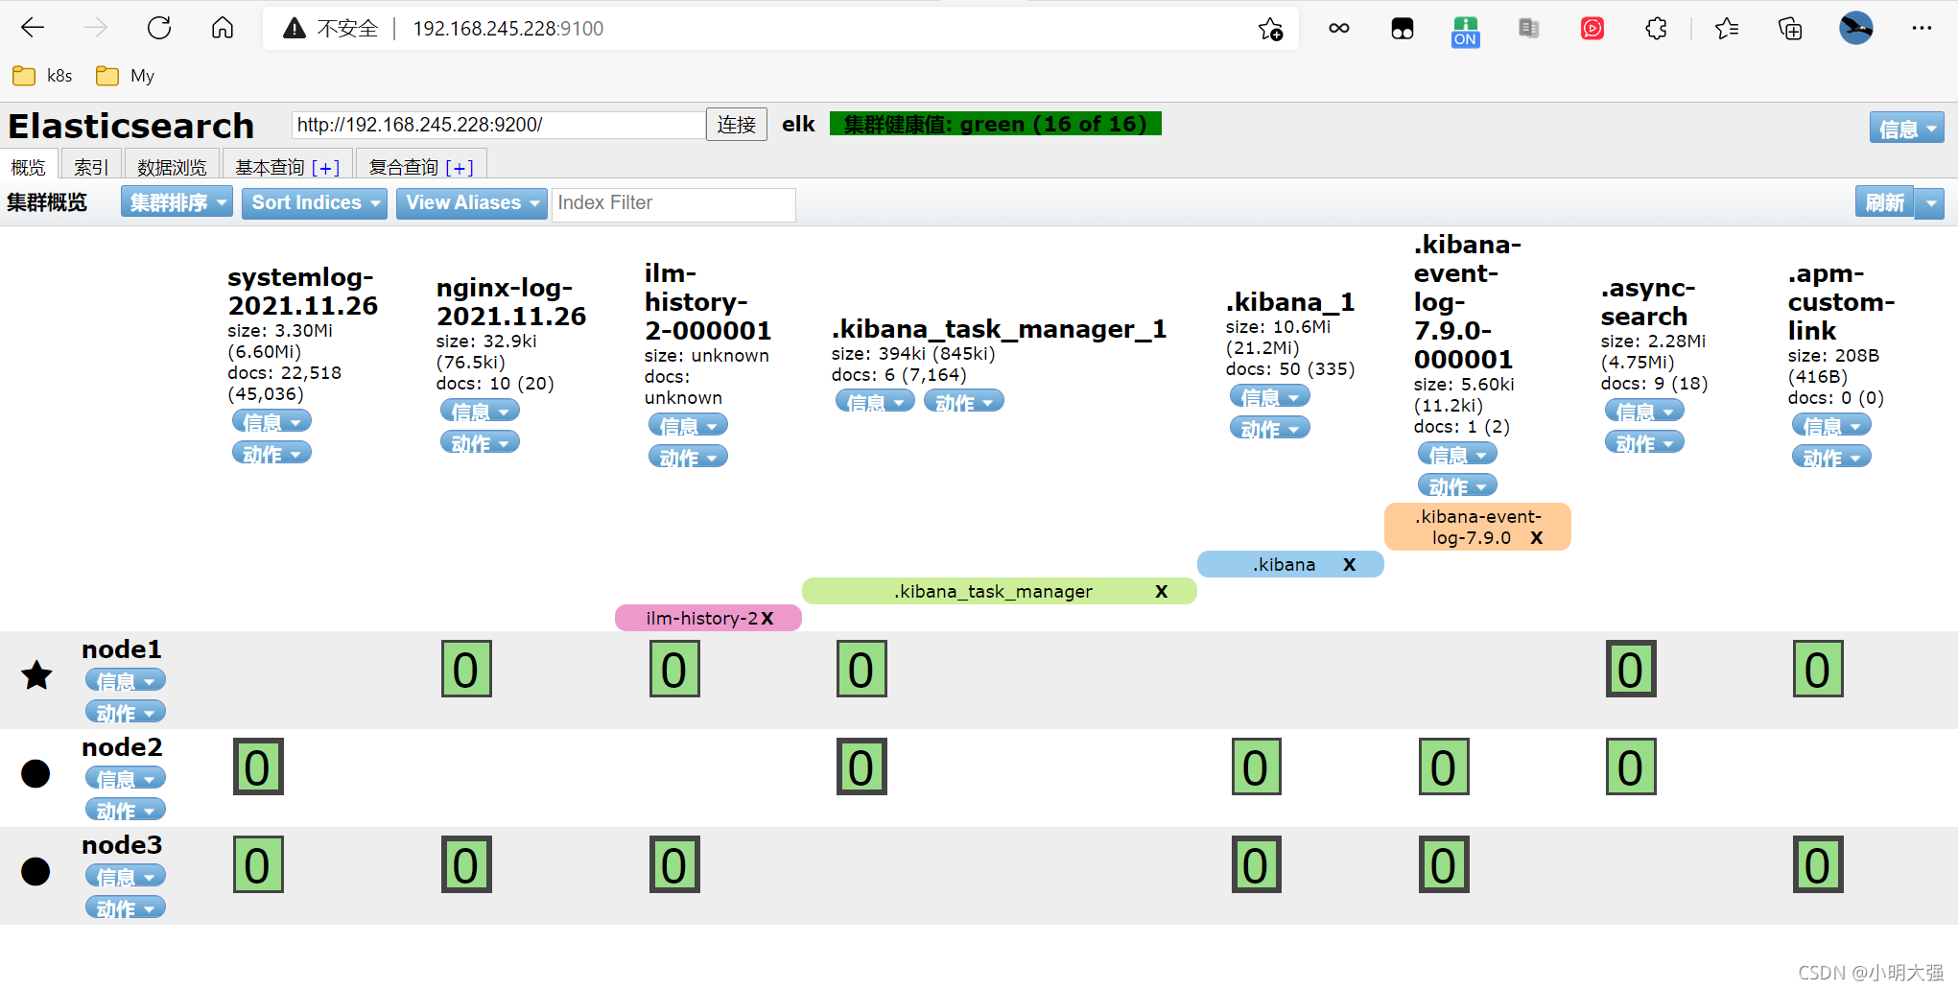Remove the .kibana-event-log-7.9.0 alias with X
The width and height of the screenshot is (1958, 990).
1537,537
